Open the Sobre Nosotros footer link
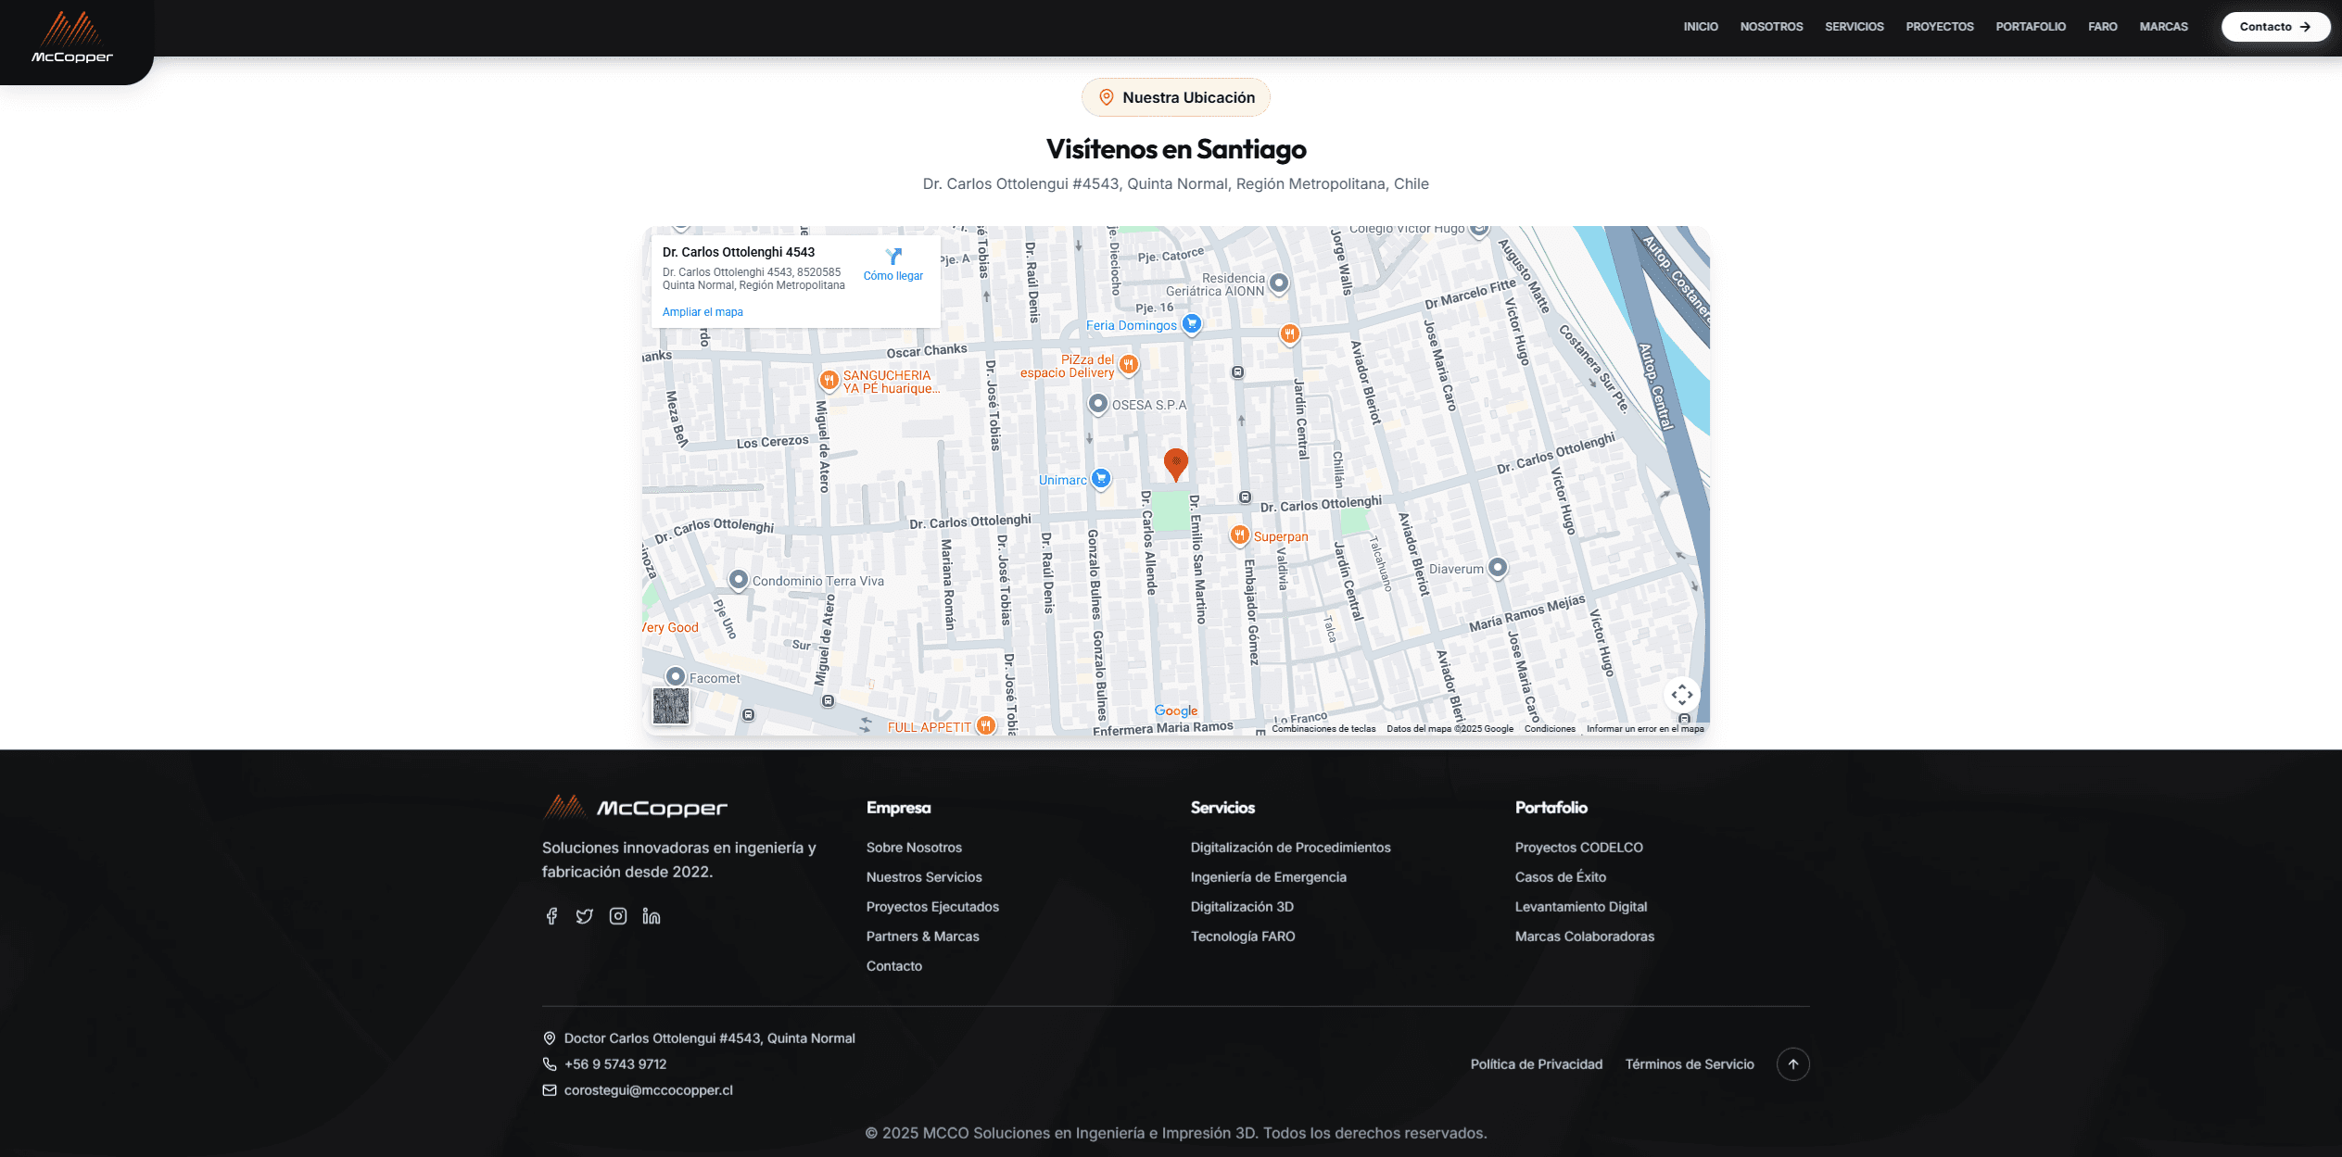 click(x=914, y=848)
